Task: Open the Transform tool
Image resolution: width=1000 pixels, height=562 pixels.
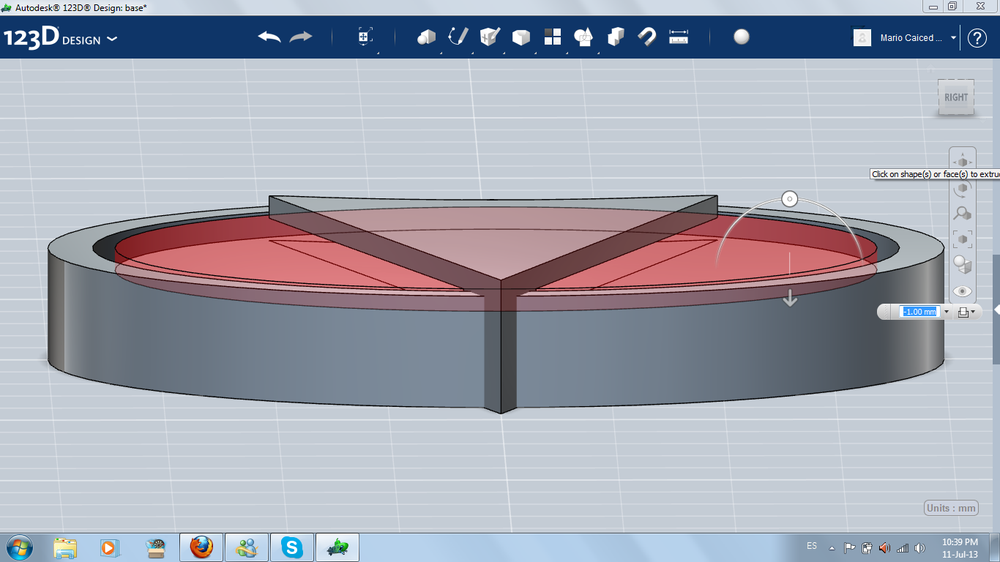Action: (x=365, y=37)
